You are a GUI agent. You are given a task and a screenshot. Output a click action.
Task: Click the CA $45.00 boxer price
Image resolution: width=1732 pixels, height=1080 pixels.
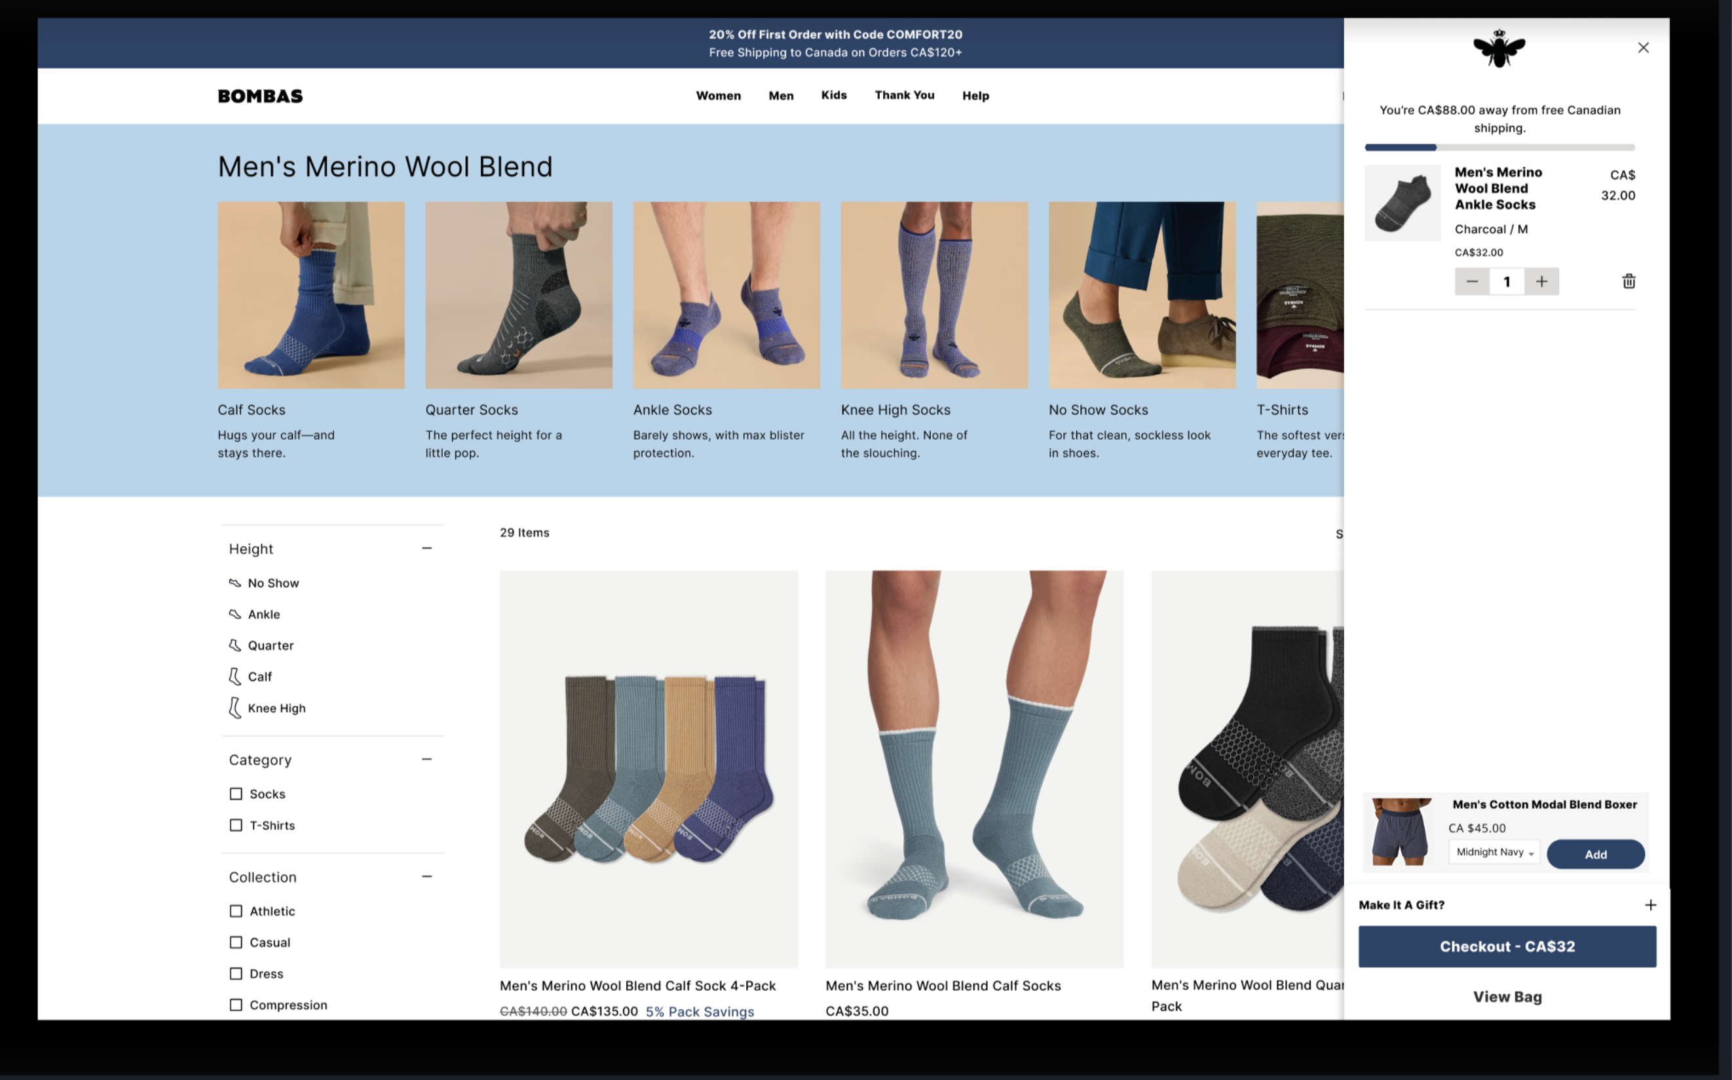[x=1477, y=828]
